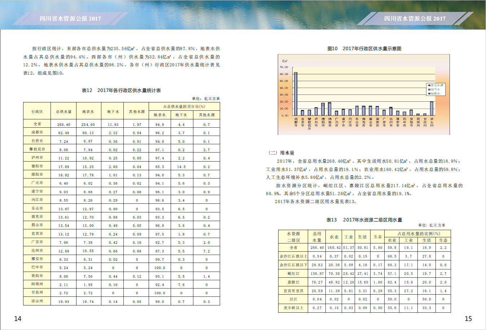Click the value 62.49 in 成都市 row
Screen dimensions: 486x330
point(64,133)
